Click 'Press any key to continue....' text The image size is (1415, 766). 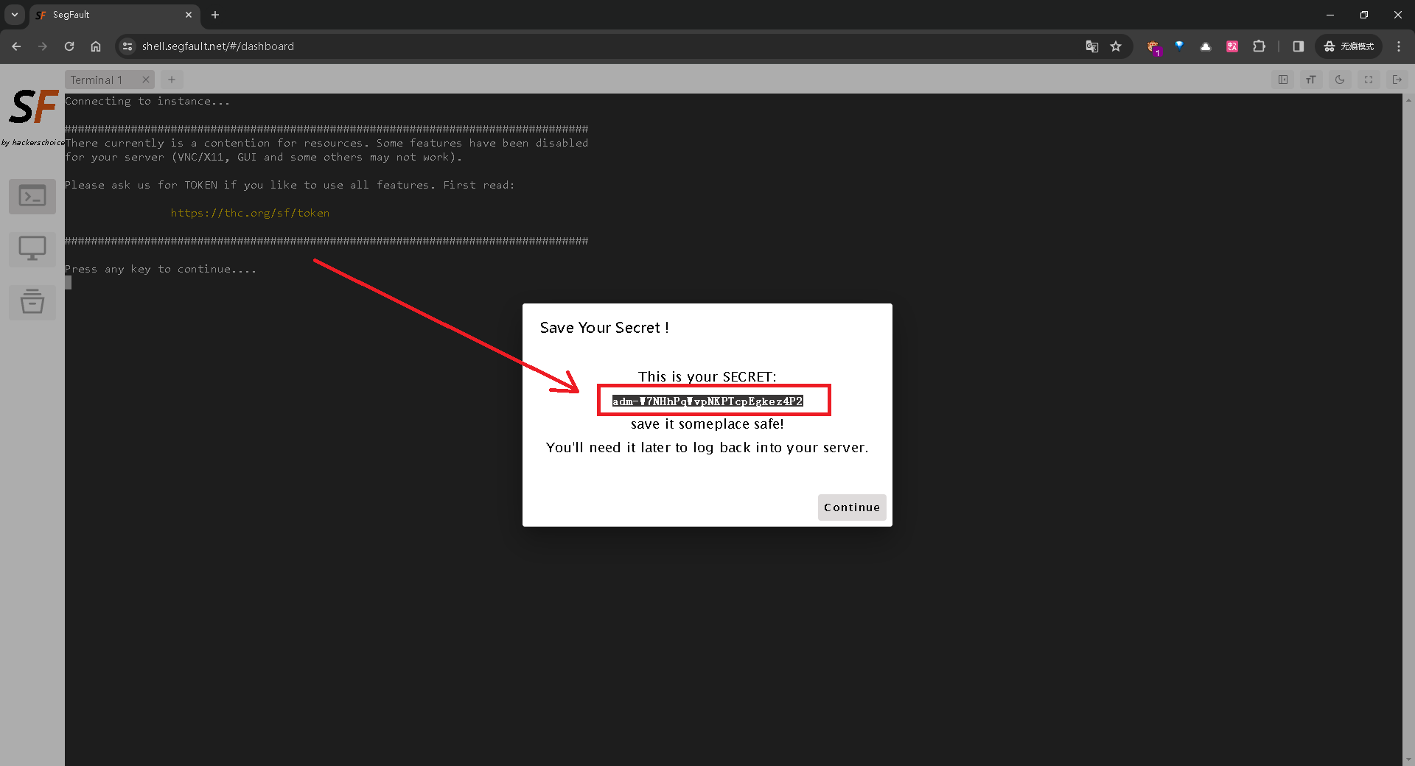pyautogui.click(x=161, y=269)
